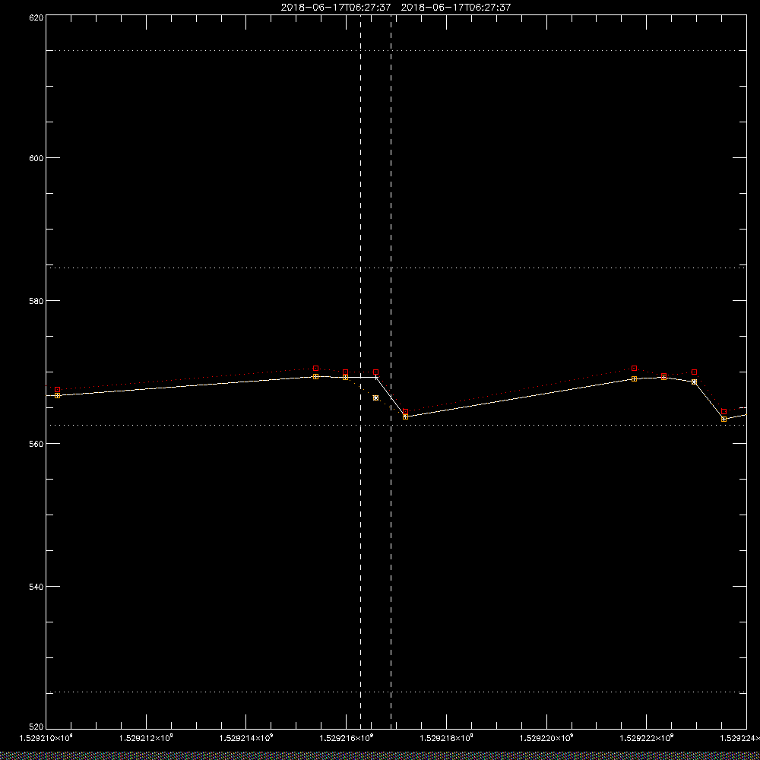The height and width of the screenshot is (760, 760).
Task: Click the orange data point nearest the left axis
Action: (57, 395)
